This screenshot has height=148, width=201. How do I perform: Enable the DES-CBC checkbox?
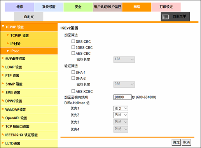pos(73,41)
